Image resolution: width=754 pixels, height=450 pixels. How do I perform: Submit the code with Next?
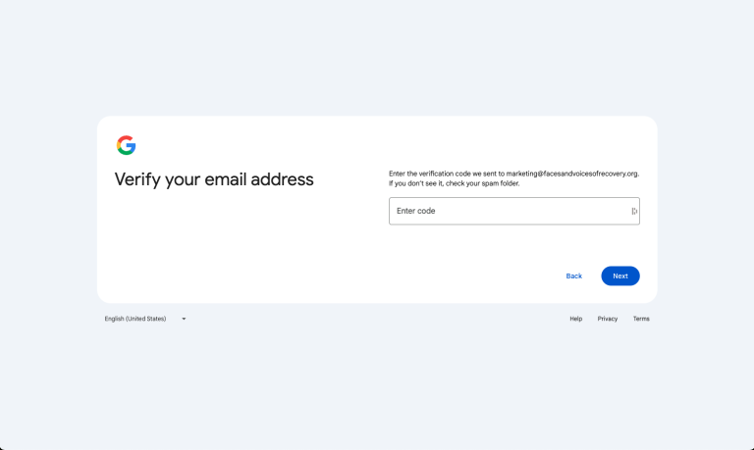click(619, 275)
